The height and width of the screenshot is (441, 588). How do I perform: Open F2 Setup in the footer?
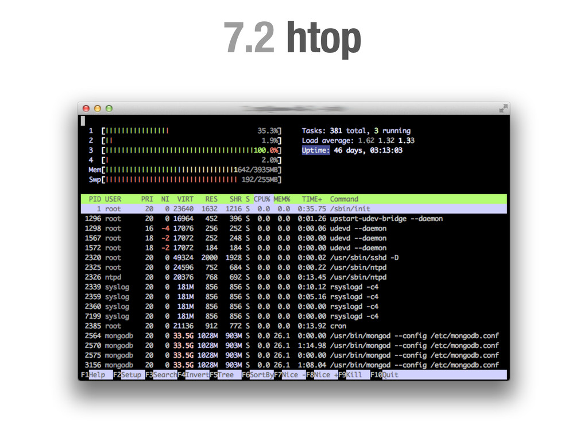pos(129,374)
